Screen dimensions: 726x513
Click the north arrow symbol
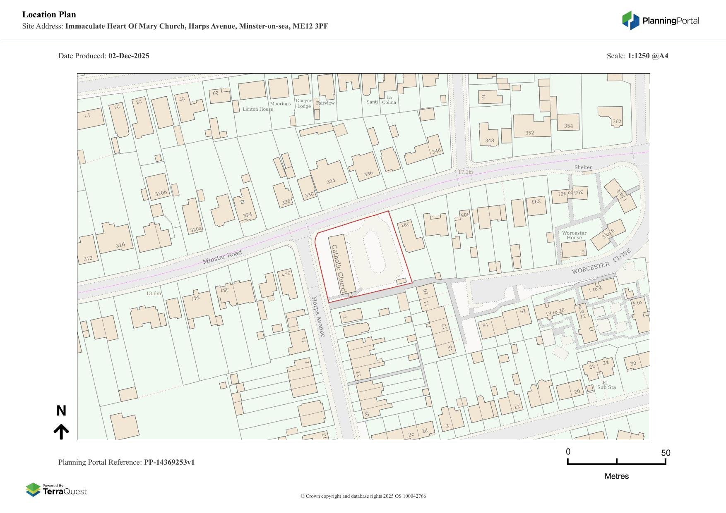61,432
